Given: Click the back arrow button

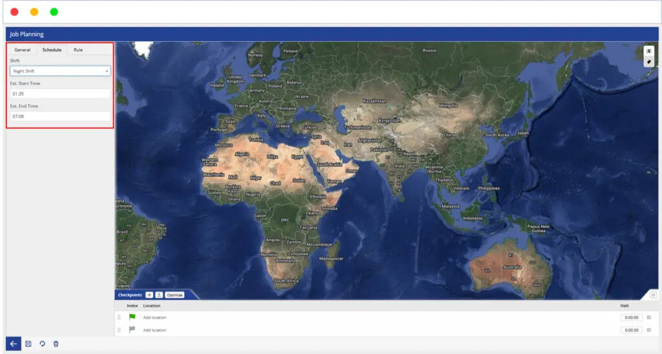Looking at the screenshot, I should [14, 344].
